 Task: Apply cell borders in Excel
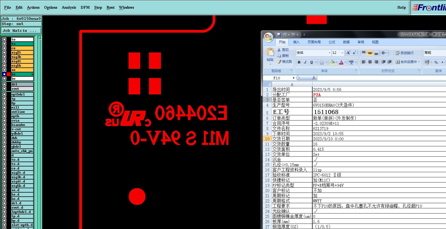(322, 62)
